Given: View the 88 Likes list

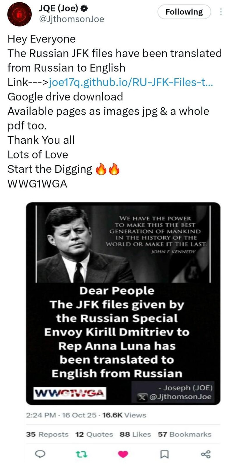Looking at the screenshot, I should 135,434.
